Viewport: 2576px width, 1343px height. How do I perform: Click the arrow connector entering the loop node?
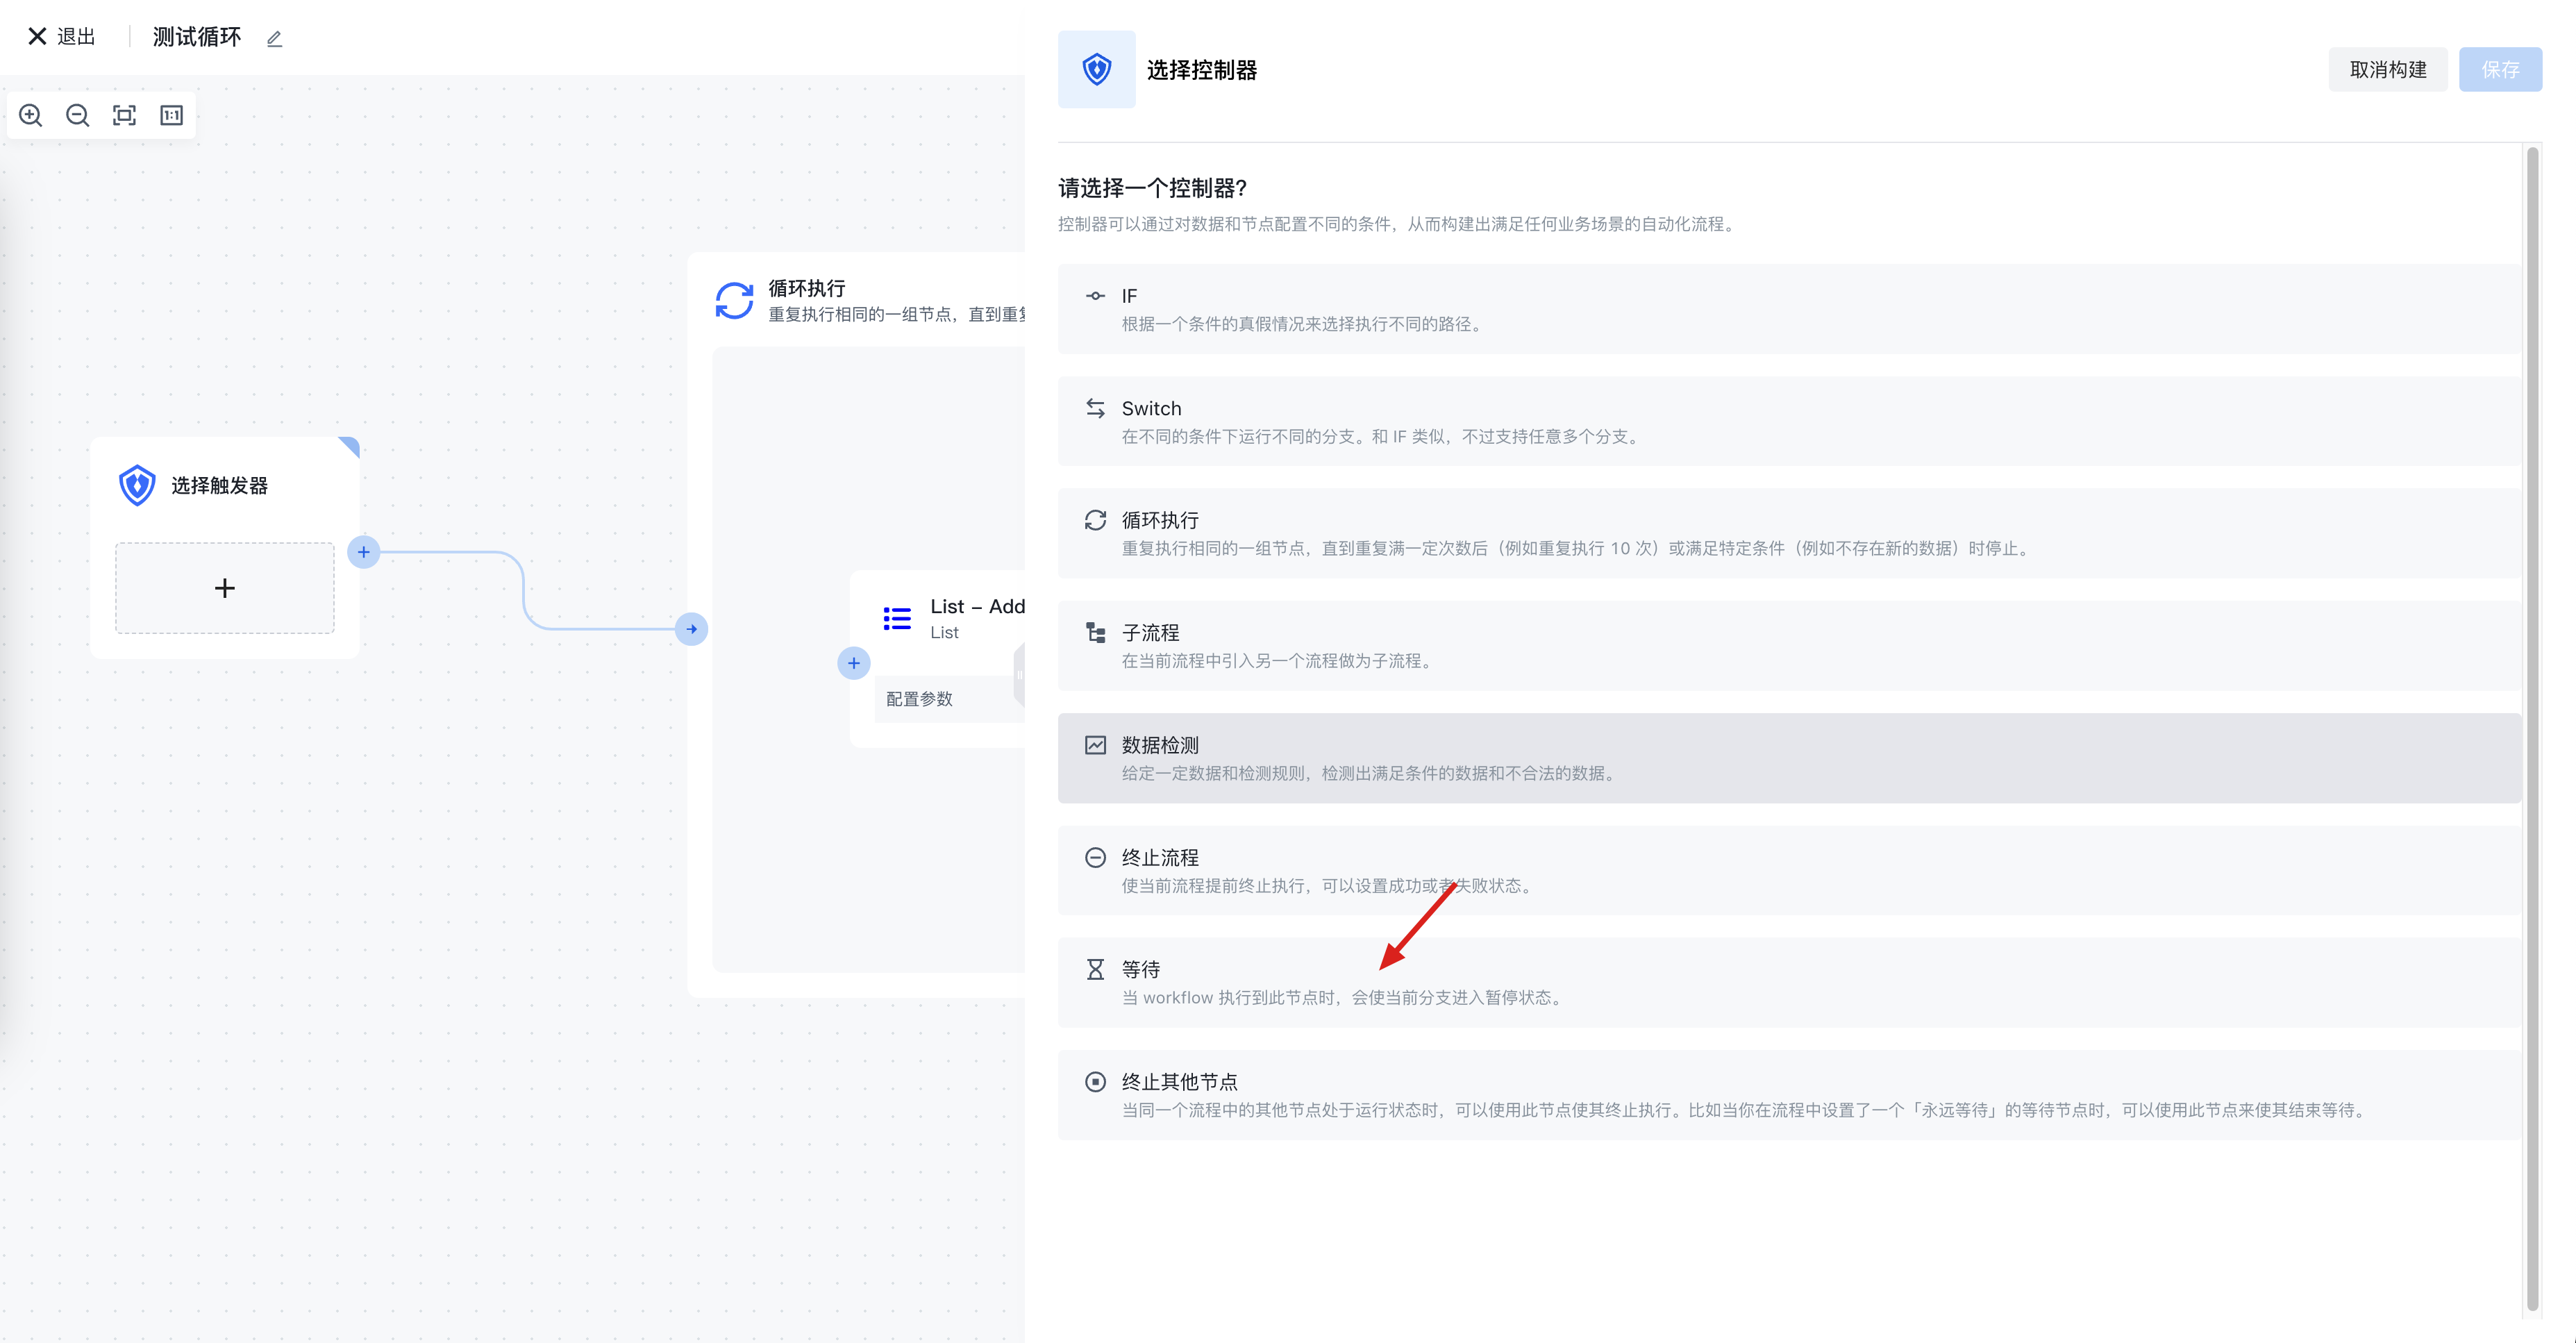point(691,629)
